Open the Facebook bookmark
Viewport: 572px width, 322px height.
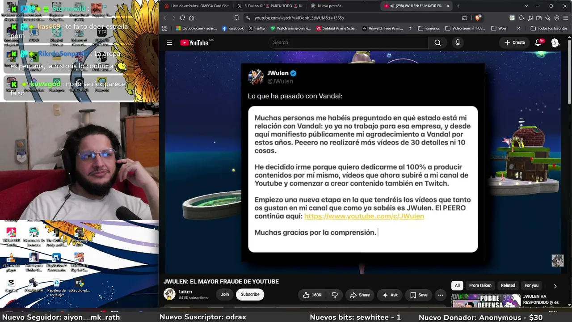point(233,28)
